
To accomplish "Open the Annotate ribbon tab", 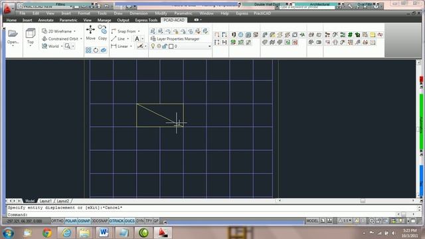I will click(46, 20).
